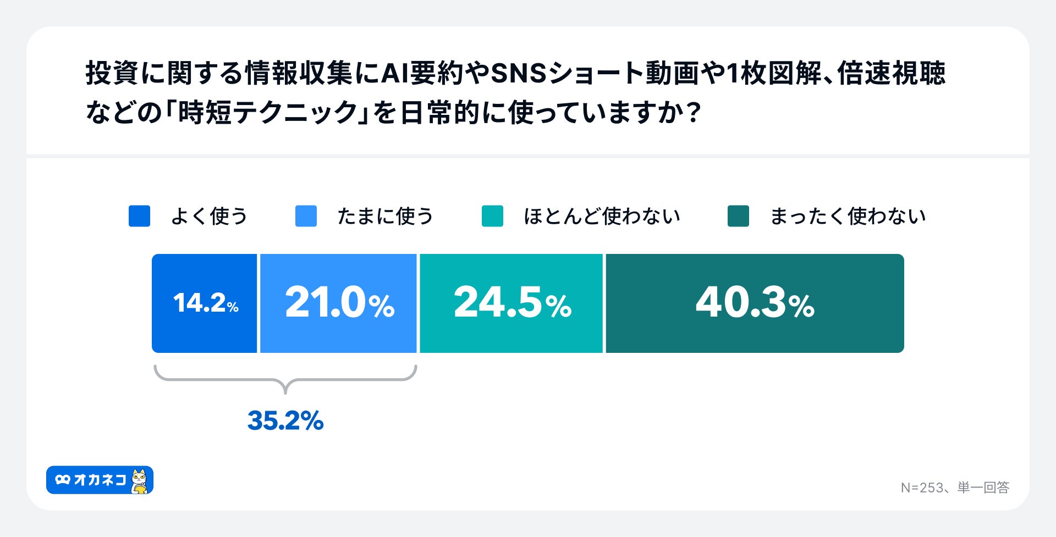This screenshot has height=537, width=1056.
Task: Click the 21.0% bar segment
Action: pos(339,303)
